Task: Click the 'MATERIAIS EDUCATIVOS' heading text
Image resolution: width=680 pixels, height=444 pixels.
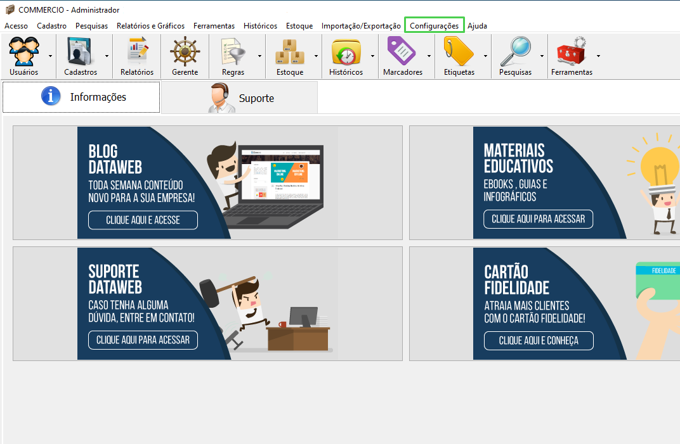Action: tap(519, 158)
